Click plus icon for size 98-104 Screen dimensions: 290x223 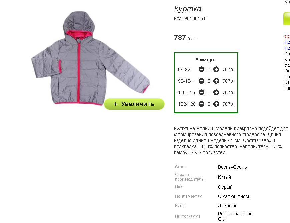[216, 81]
